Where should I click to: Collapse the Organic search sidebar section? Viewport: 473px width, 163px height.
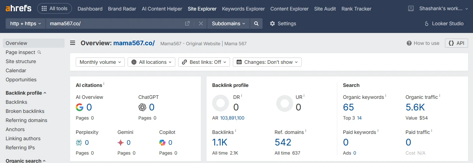point(26,161)
